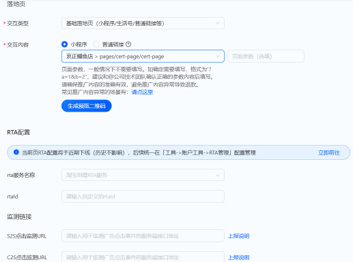The height and width of the screenshot is (262, 353).
Task: Focus the rtaId input field
Action: click(x=143, y=196)
